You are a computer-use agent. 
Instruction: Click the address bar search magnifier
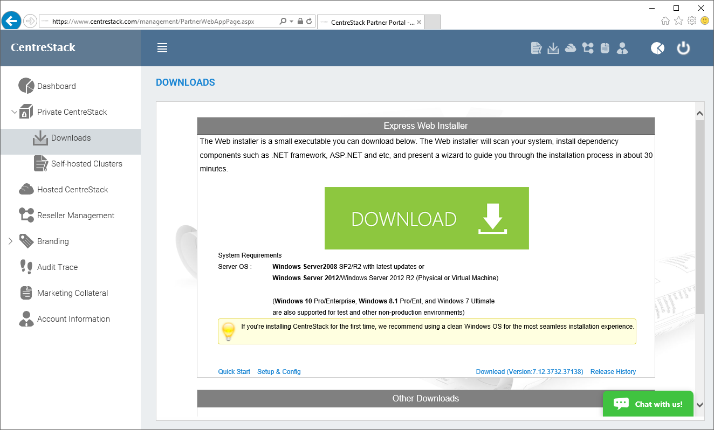click(x=283, y=22)
